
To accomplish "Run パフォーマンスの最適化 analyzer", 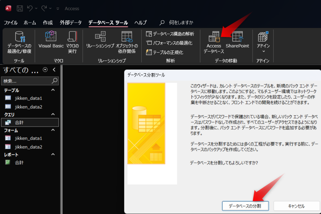I will 169,43.
